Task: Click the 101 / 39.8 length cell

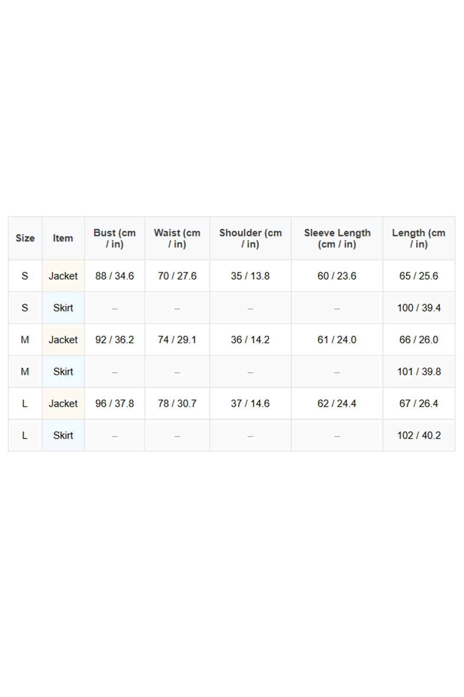Action: click(x=419, y=372)
